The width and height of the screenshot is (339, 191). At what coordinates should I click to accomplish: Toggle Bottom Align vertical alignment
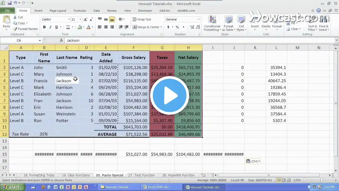pos(112,19)
